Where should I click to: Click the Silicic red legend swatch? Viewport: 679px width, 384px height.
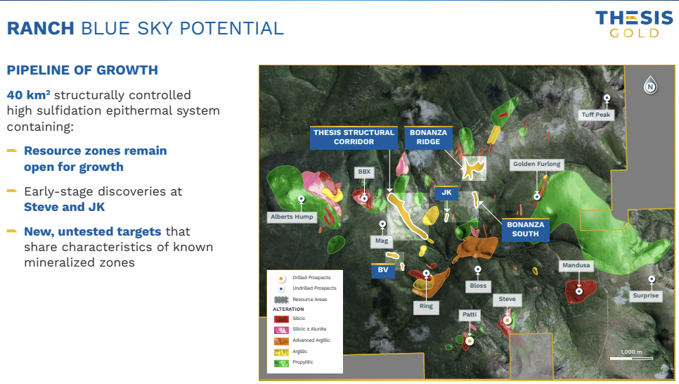coord(281,319)
